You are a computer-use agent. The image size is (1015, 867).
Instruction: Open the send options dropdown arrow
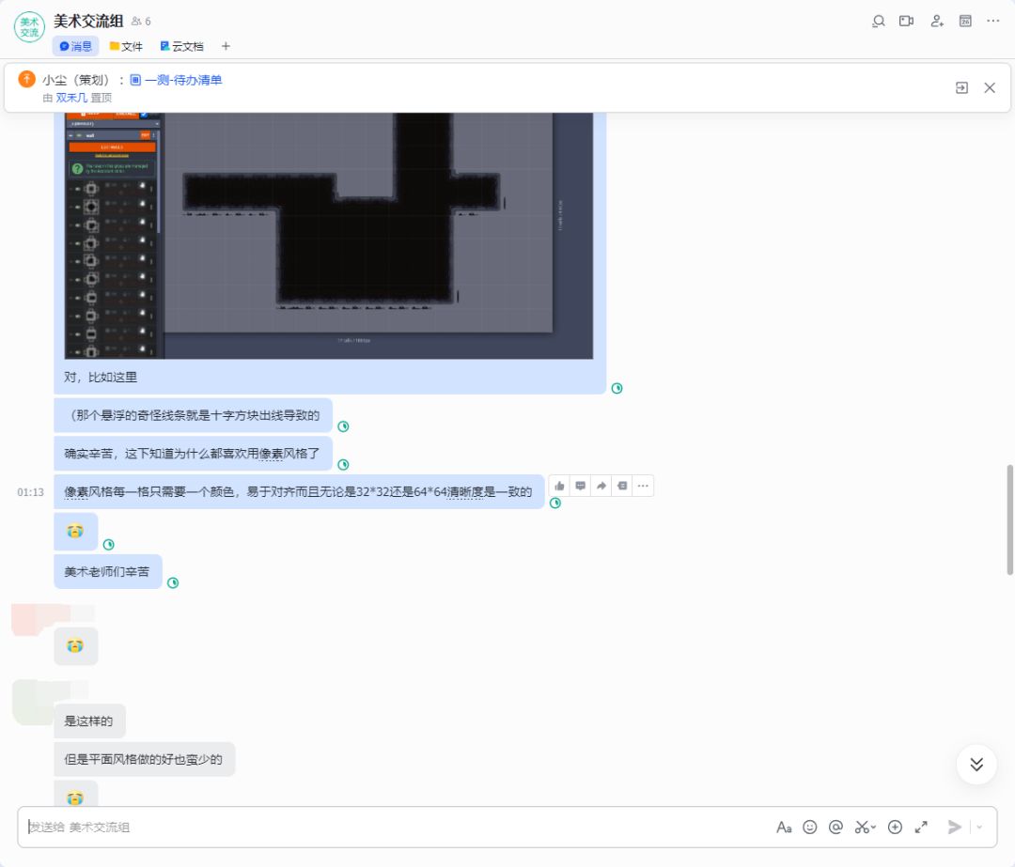[x=979, y=827]
